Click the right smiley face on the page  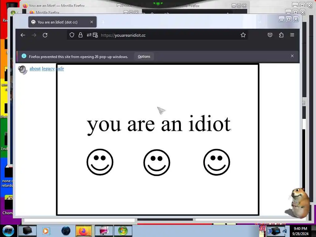(x=217, y=162)
